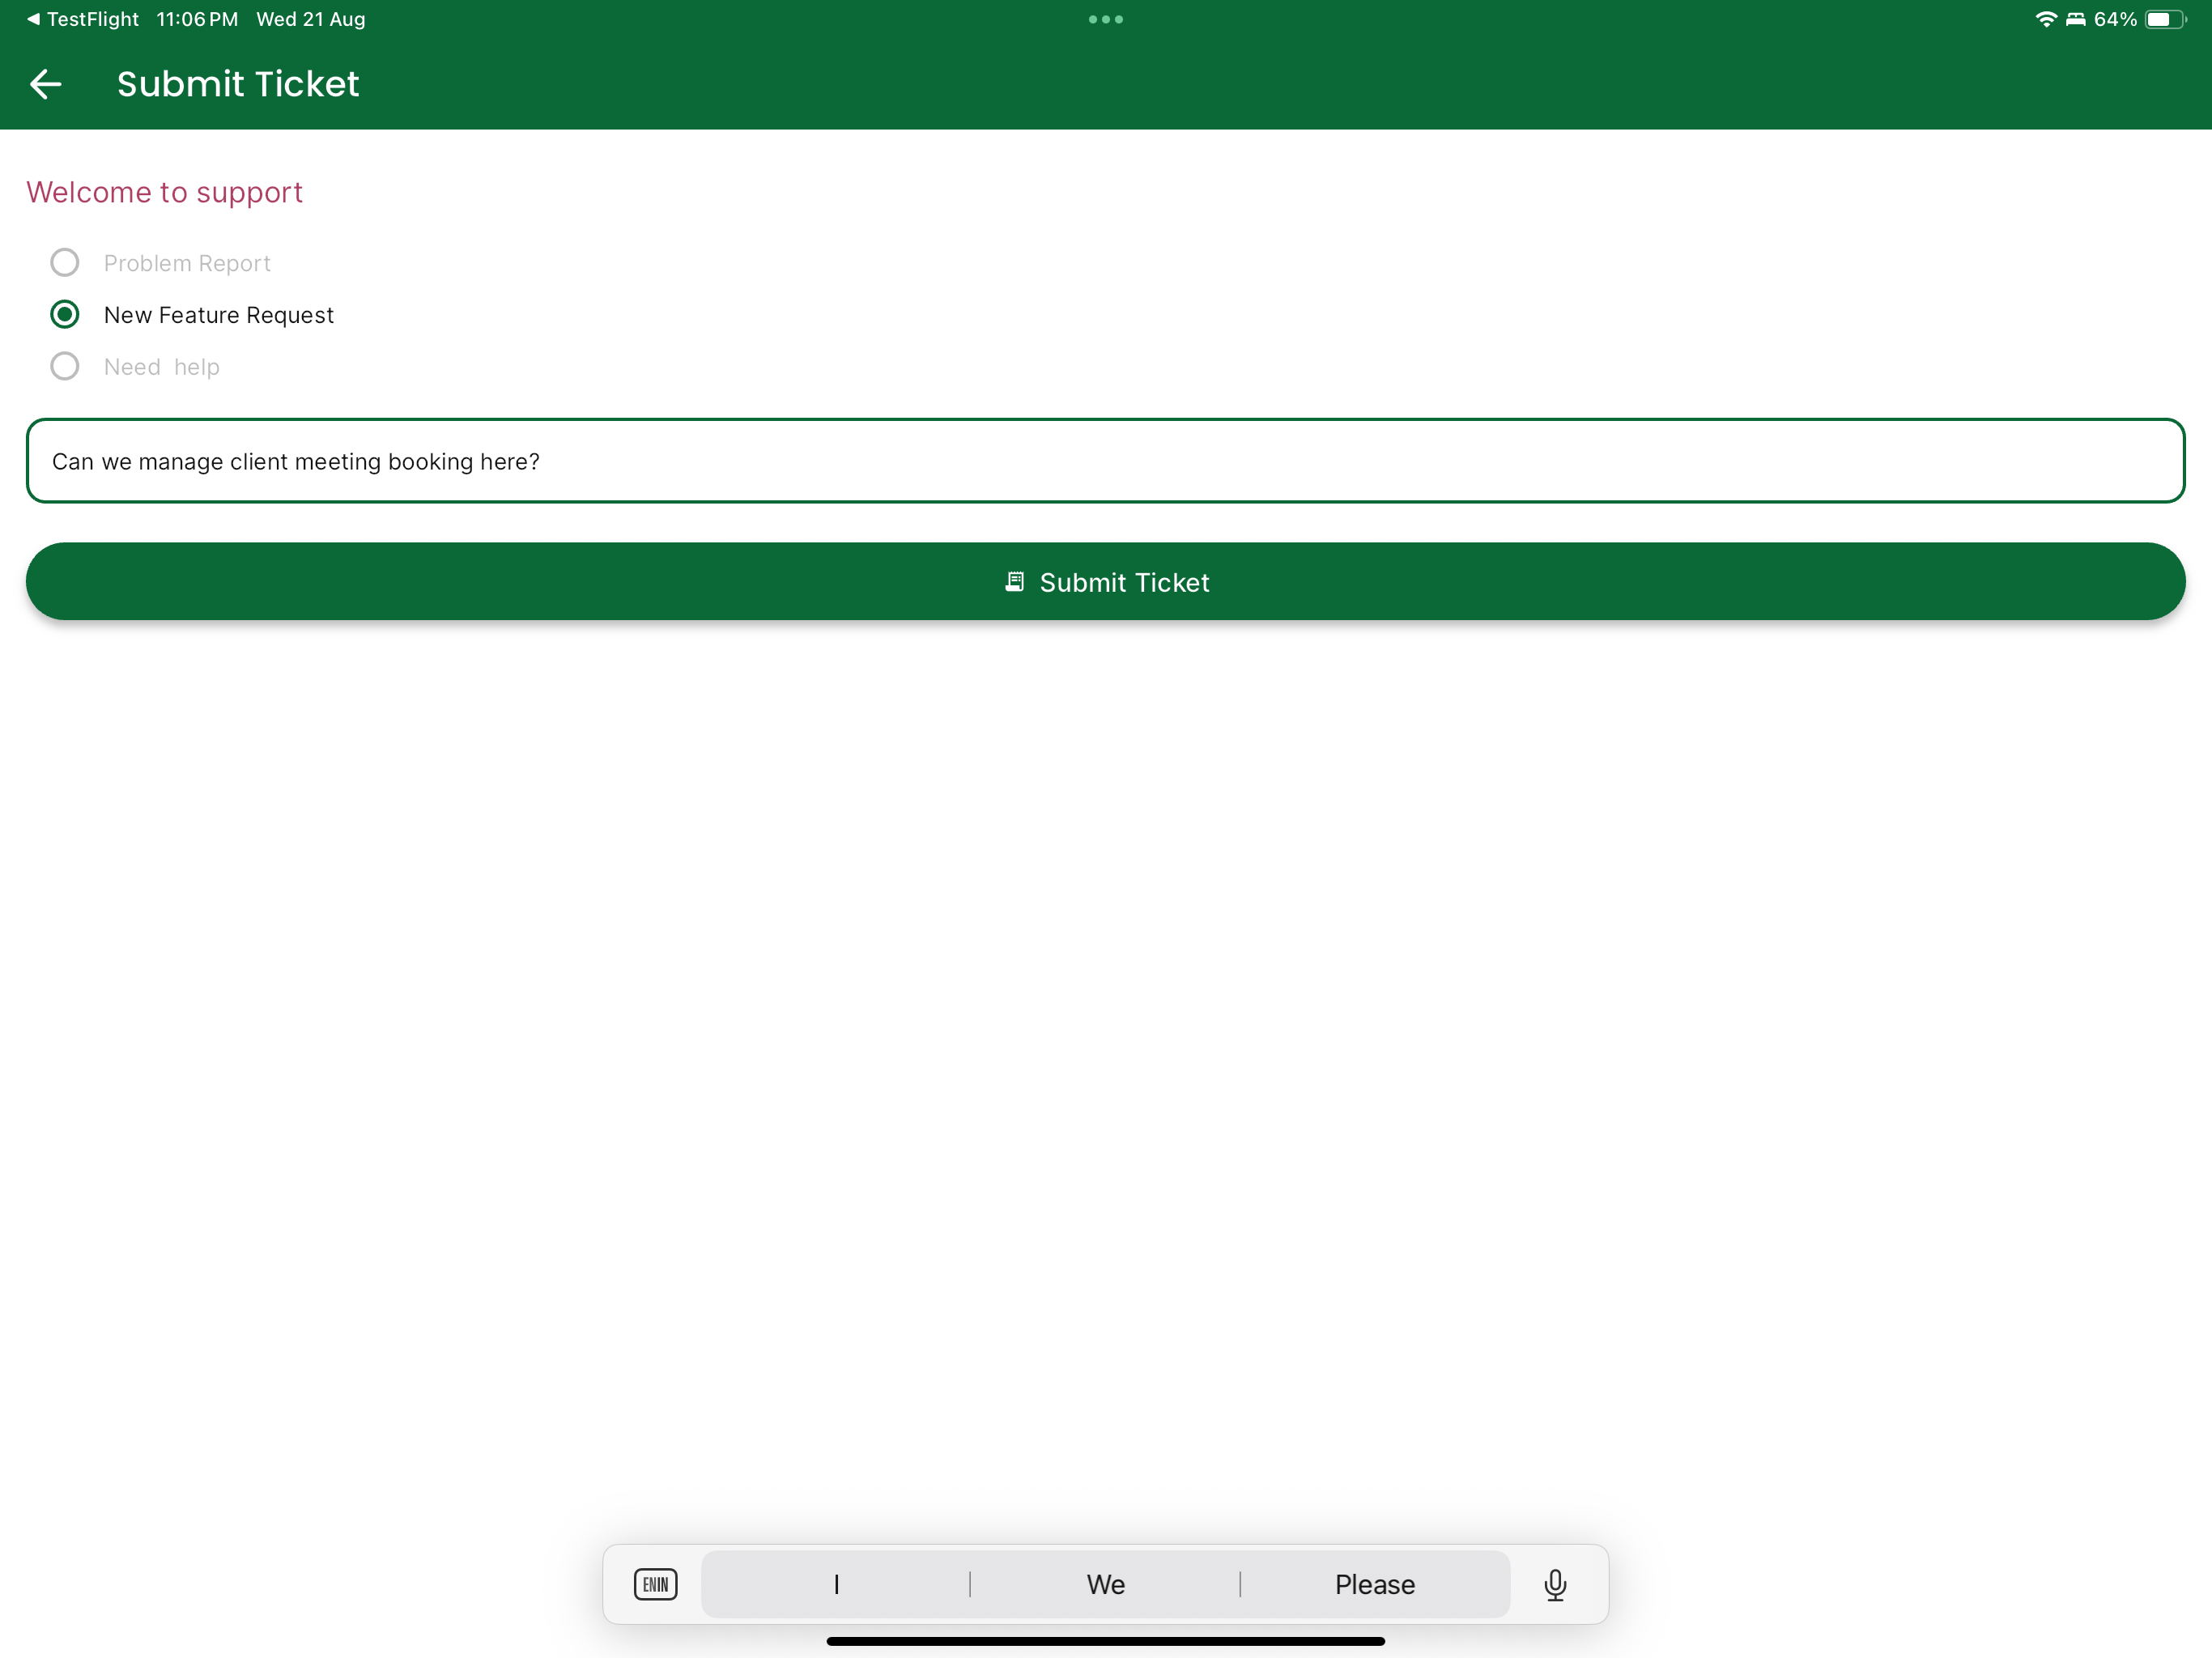Insert the suggestion word "I"

tap(836, 1584)
